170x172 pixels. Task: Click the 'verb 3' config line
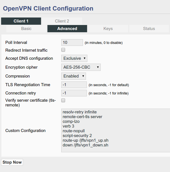tap(68, 126)
